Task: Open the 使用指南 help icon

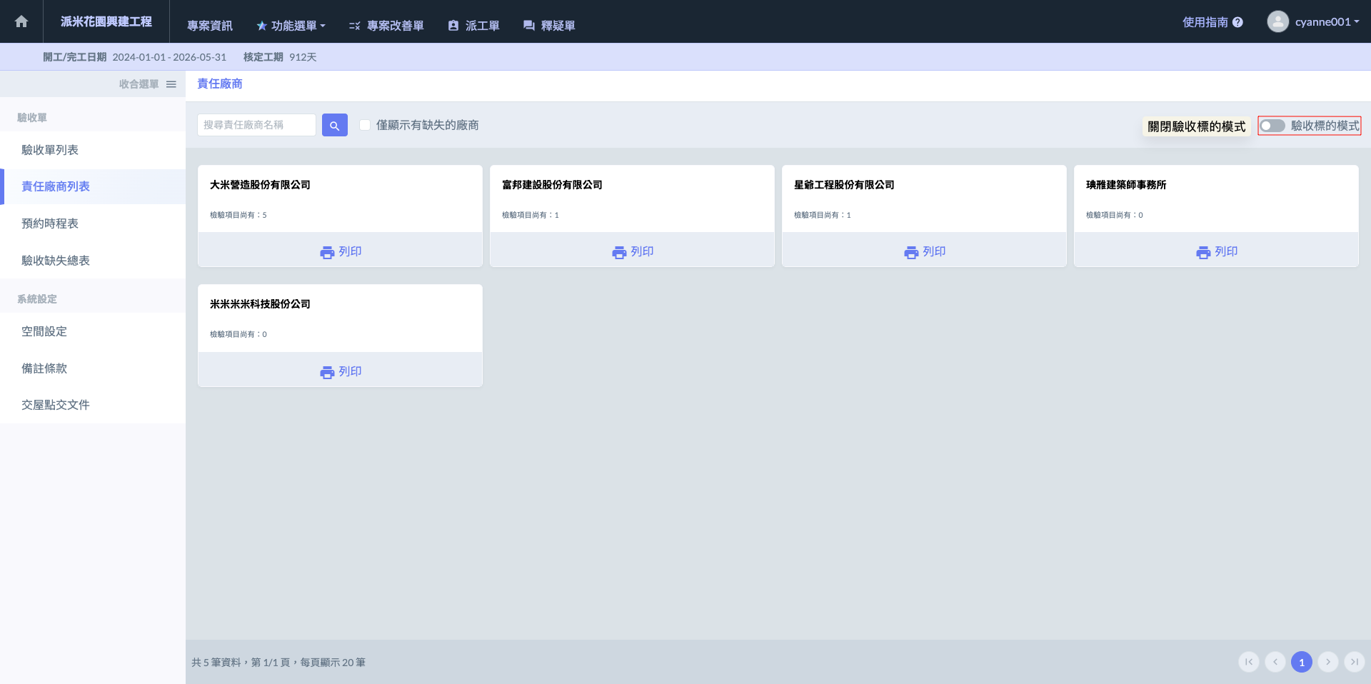Action: click(x=1237, y=22)
